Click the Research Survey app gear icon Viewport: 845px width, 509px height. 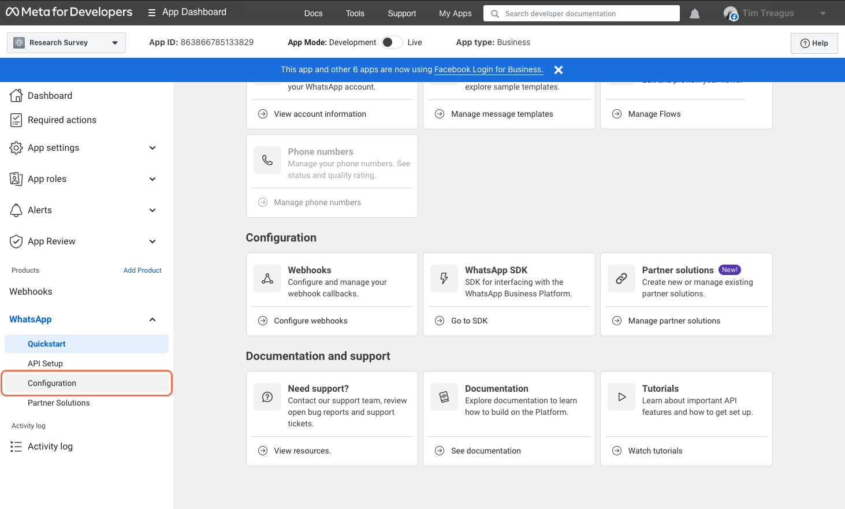[19, 43]
